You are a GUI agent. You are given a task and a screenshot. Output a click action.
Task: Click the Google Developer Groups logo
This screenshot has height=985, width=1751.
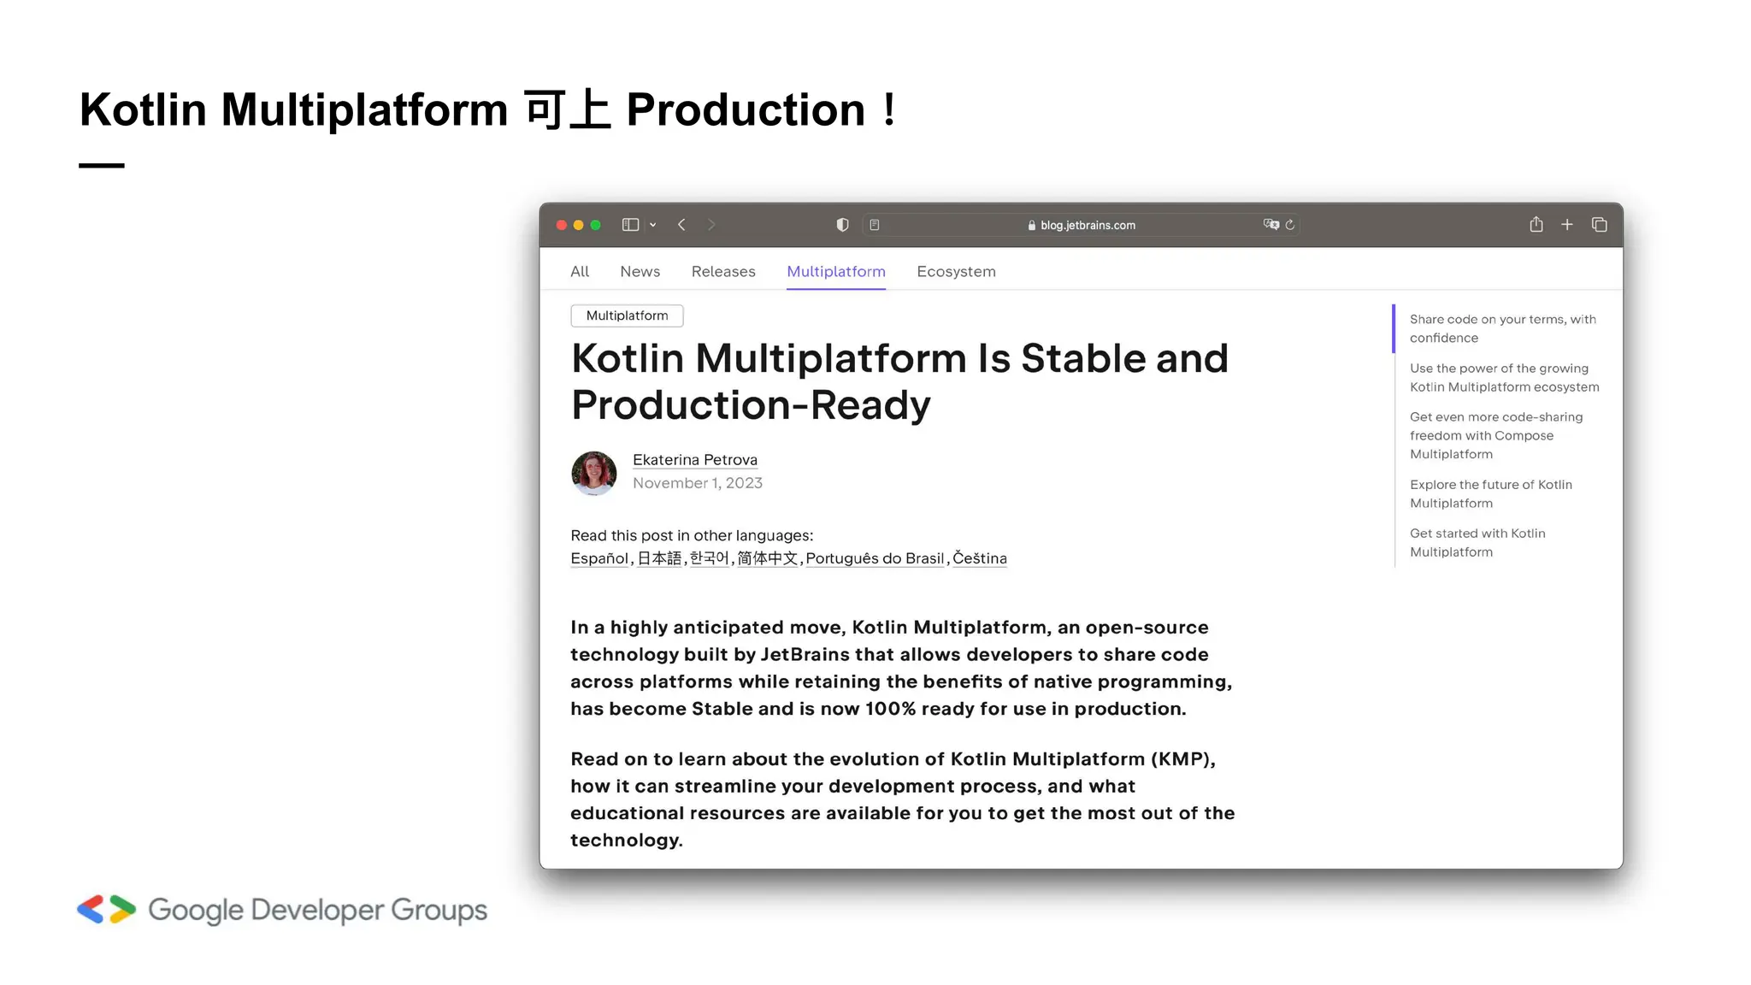[282, 910]
